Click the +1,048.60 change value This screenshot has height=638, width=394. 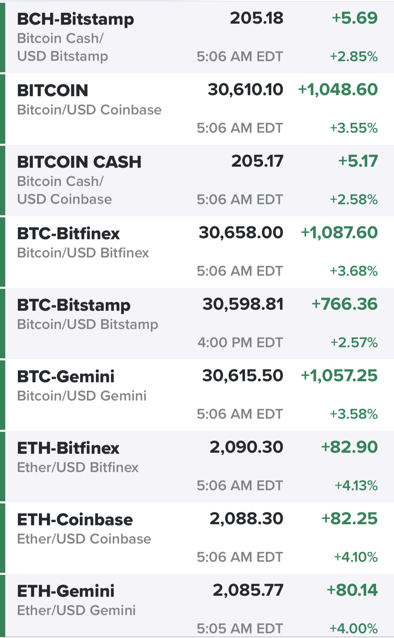(338, 90)
